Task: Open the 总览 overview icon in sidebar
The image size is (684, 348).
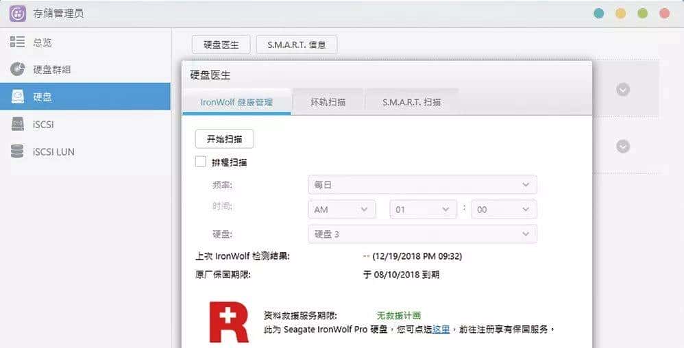Action: (x=18, y=42)
